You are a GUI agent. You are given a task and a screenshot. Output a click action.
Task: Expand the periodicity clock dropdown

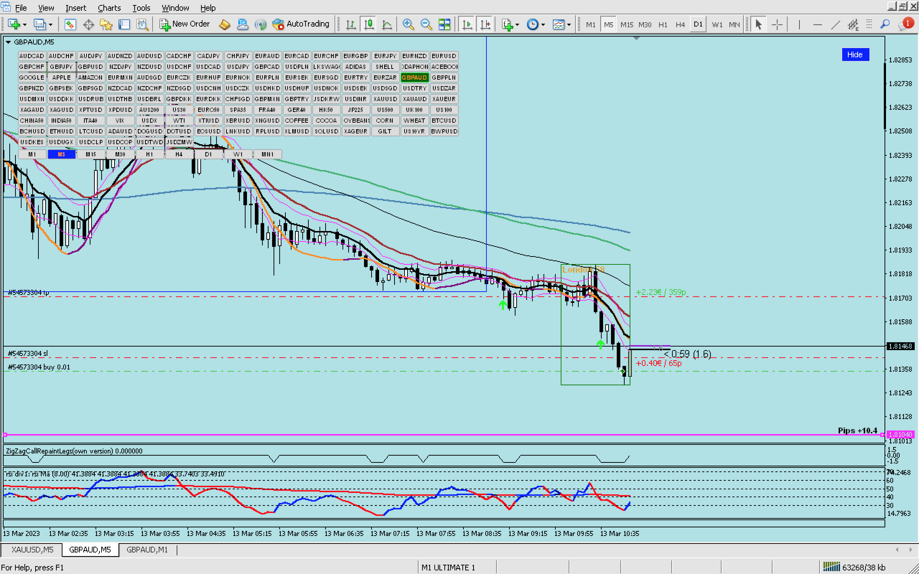(x=543, y=25)
